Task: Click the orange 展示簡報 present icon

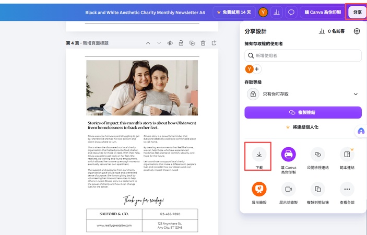Action: coord(259,189)
